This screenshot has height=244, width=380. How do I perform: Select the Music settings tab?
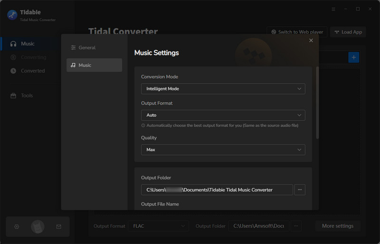[94, 65]
